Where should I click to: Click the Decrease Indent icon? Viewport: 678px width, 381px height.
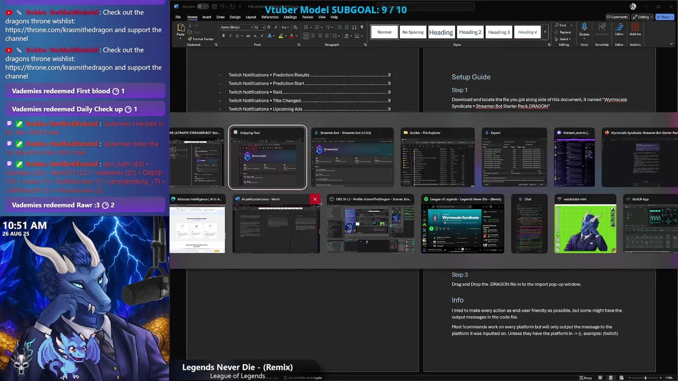point(340,27)
